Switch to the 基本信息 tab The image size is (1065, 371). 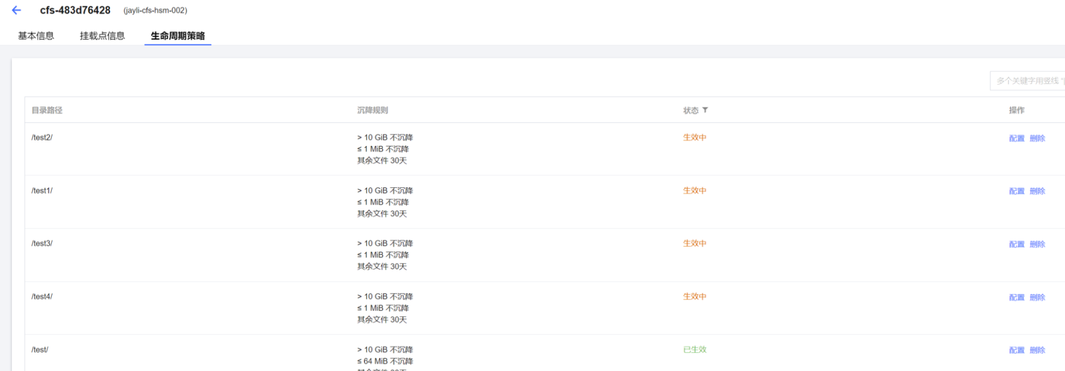36,36
